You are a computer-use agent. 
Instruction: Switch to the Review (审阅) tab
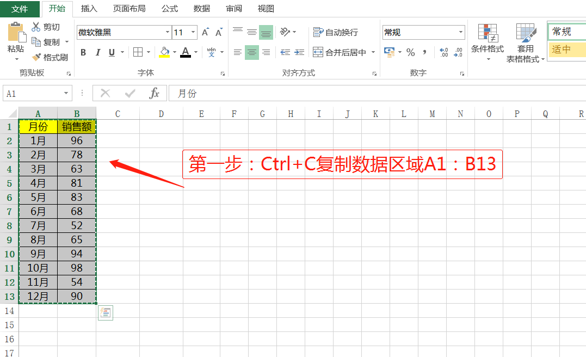pyautogui.click(x=234, y=9)
